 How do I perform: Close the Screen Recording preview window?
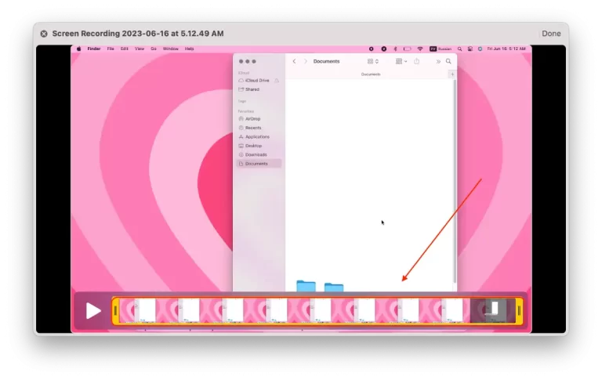click(44, 34)
